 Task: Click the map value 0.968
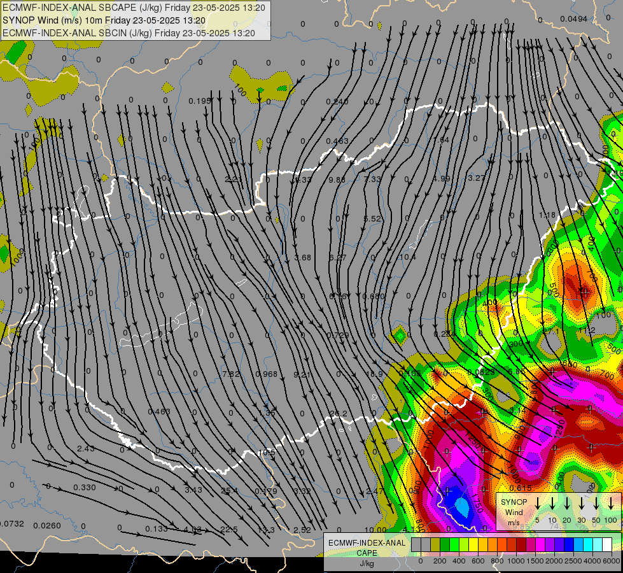(x=266, y=374)
